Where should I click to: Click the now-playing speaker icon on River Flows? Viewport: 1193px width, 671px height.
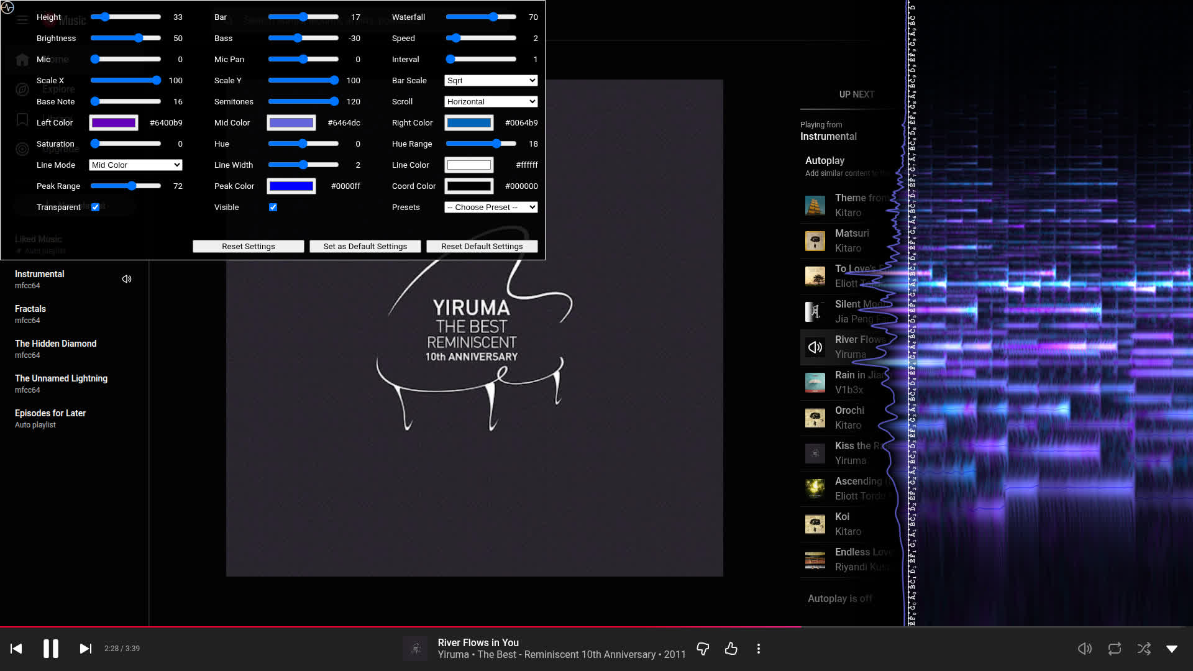(x=815, y=347)
